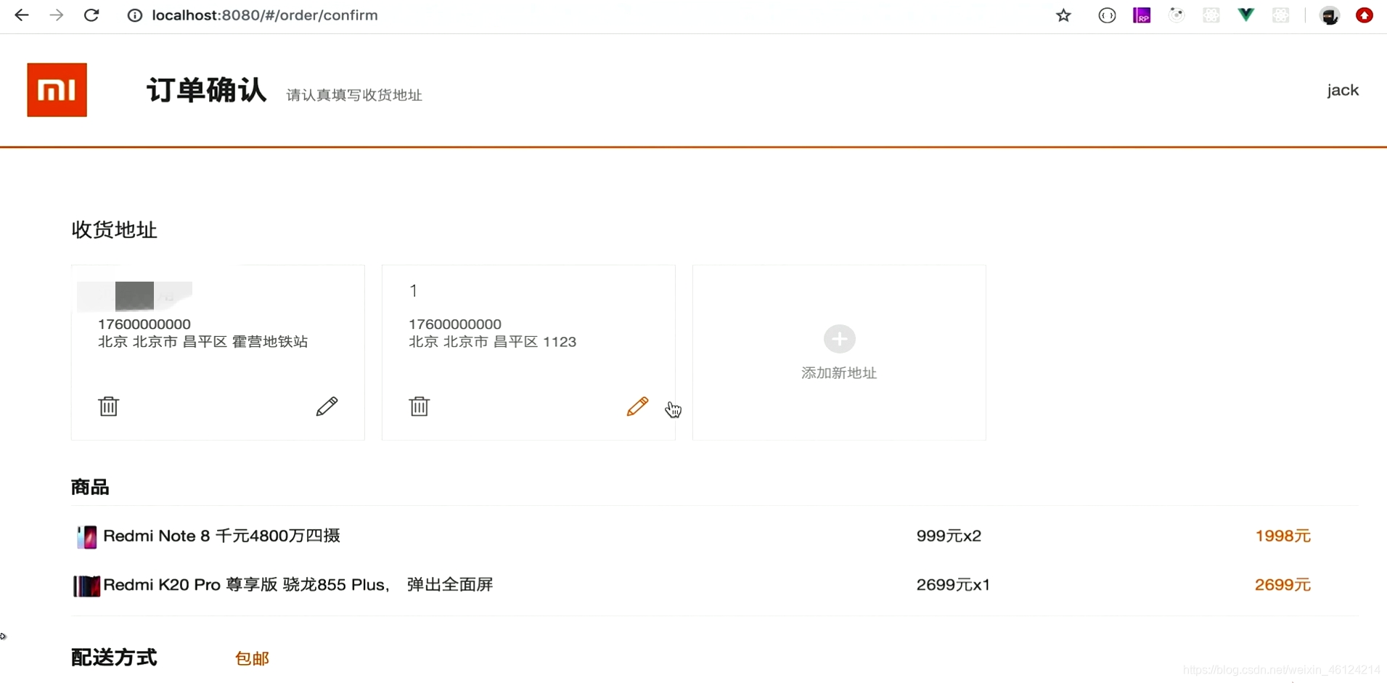
Task: Open the purple RP extension icon
Action: (x=1142, y=15)
